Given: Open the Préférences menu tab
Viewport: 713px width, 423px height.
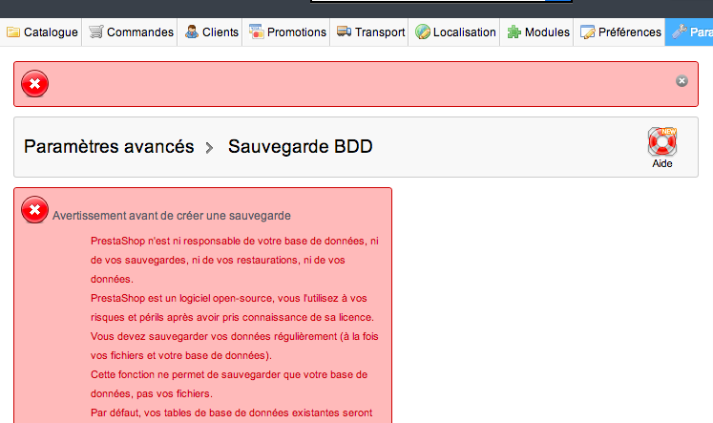Looking at the screenshot, I should click(619, 32).
